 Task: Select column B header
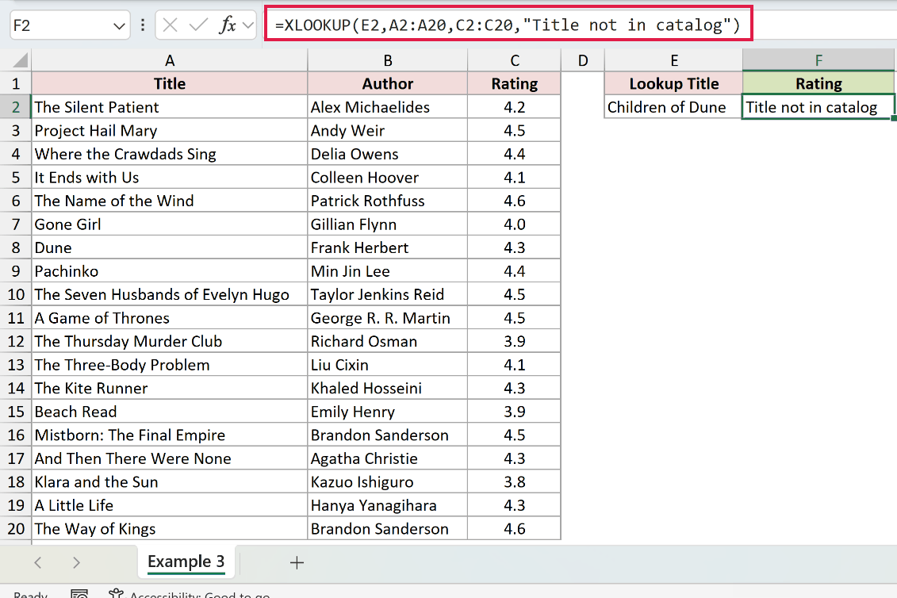[387, 60]
